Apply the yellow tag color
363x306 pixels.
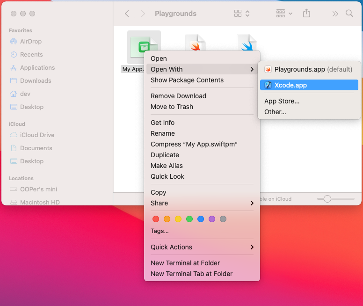[x=178, y=219]
